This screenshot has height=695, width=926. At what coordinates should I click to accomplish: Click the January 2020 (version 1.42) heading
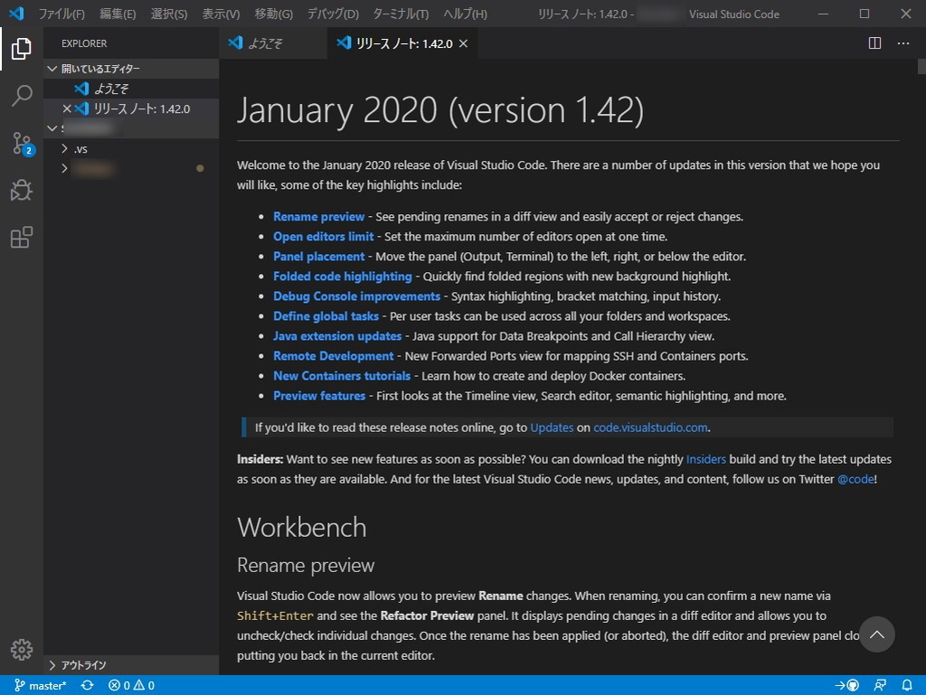click(440, 110)
